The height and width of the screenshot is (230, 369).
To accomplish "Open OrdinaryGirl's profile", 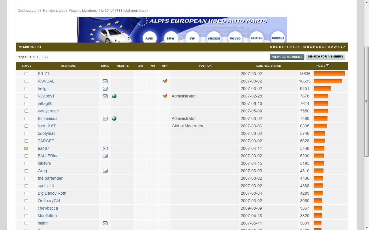I will click(49, 201).
